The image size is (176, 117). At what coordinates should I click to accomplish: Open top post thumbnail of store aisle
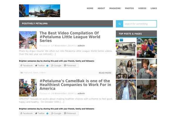coord(126,90)
